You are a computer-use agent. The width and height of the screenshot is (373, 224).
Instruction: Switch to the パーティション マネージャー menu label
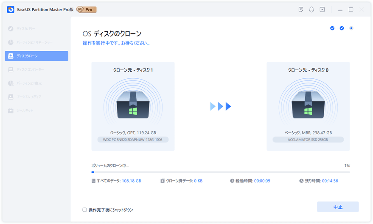pos(35,42)
